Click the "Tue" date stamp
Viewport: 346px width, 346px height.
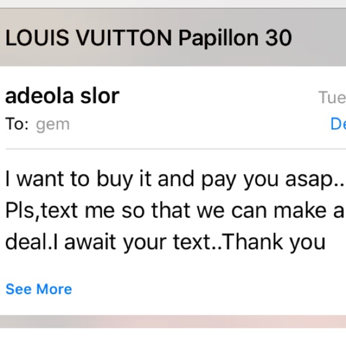pos(332,98)
